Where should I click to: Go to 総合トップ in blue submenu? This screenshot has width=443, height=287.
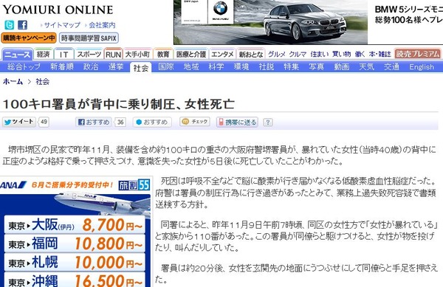24,67
